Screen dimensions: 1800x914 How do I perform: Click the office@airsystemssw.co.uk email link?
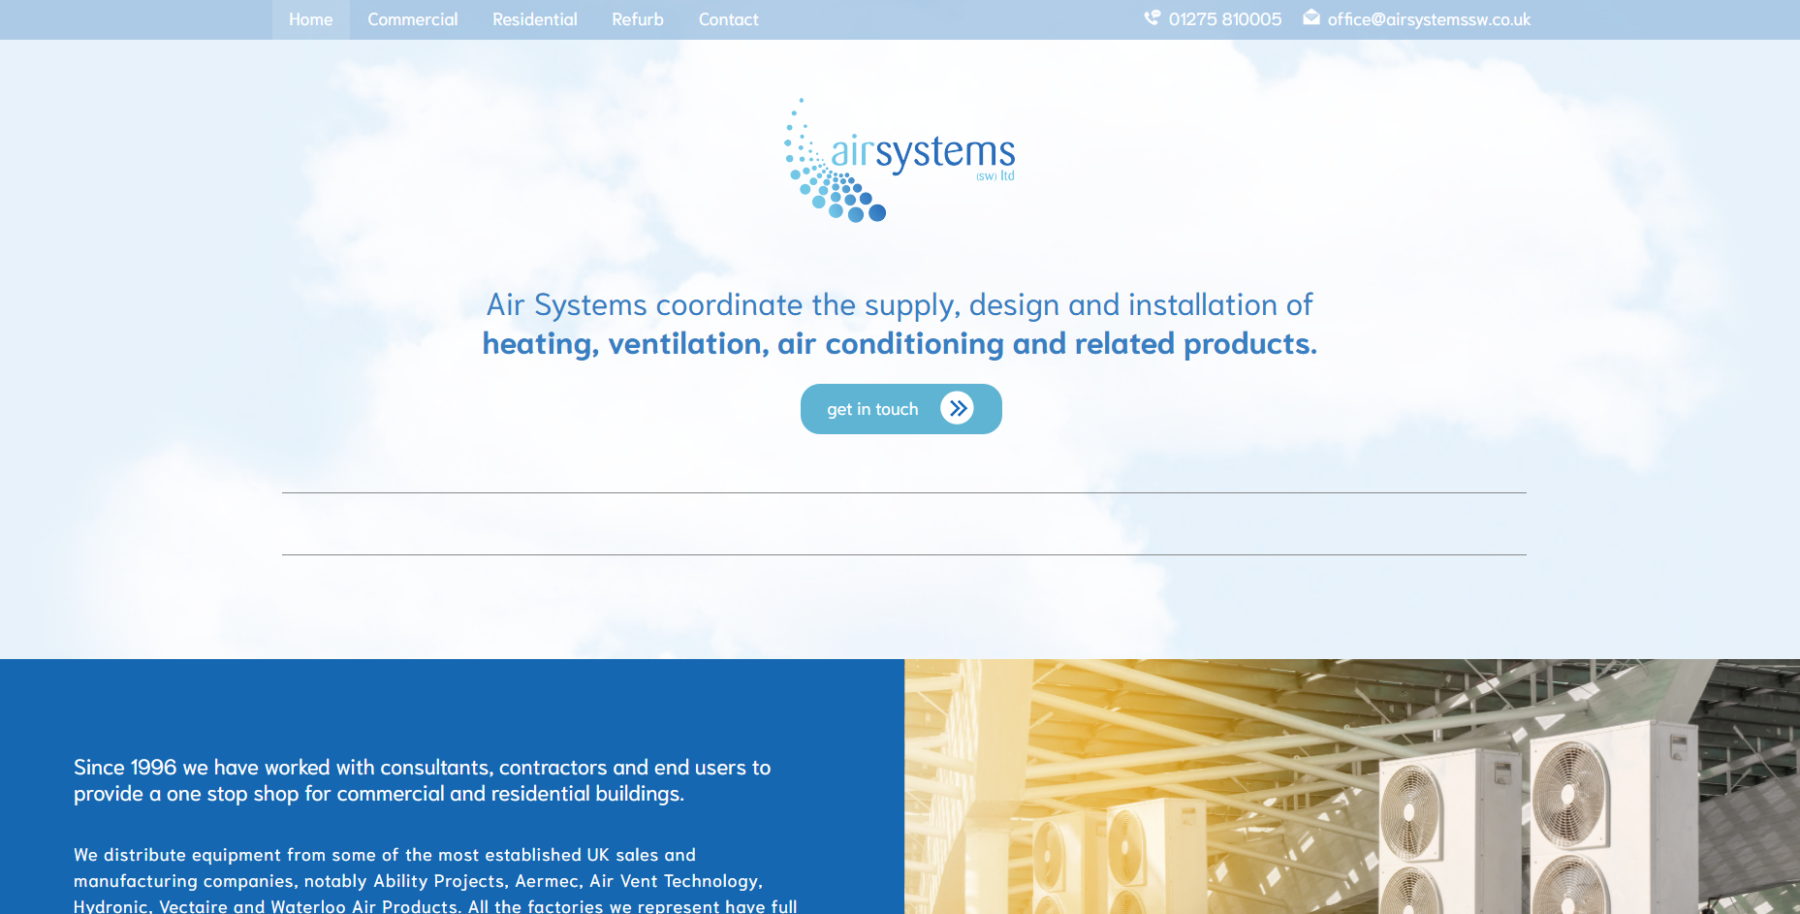[1429, 19]
